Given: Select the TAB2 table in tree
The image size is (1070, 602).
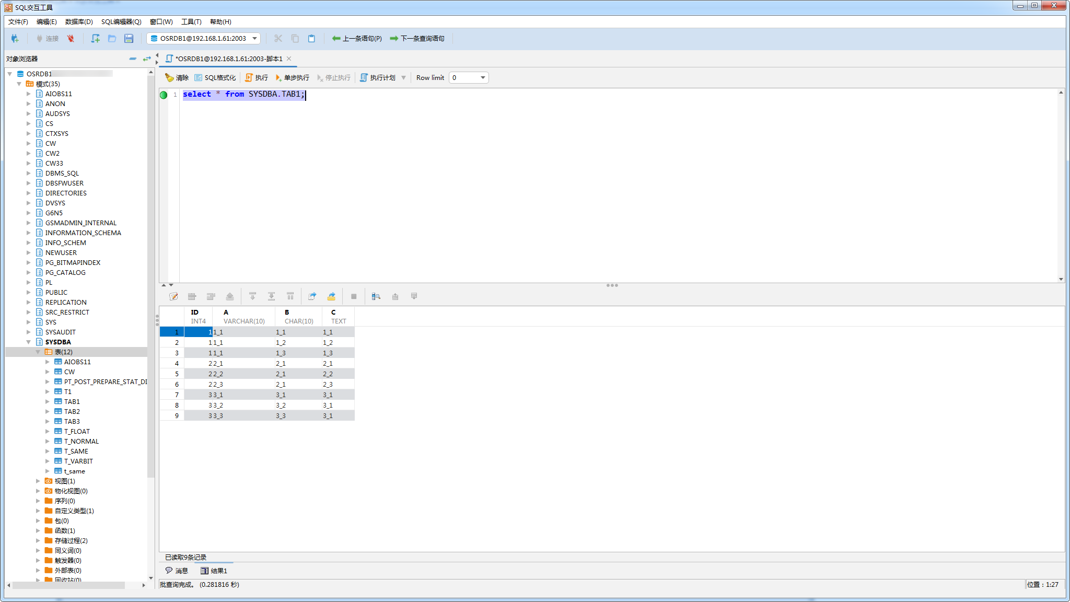Looking at the screenshot, I should click(x=72, y=411).
